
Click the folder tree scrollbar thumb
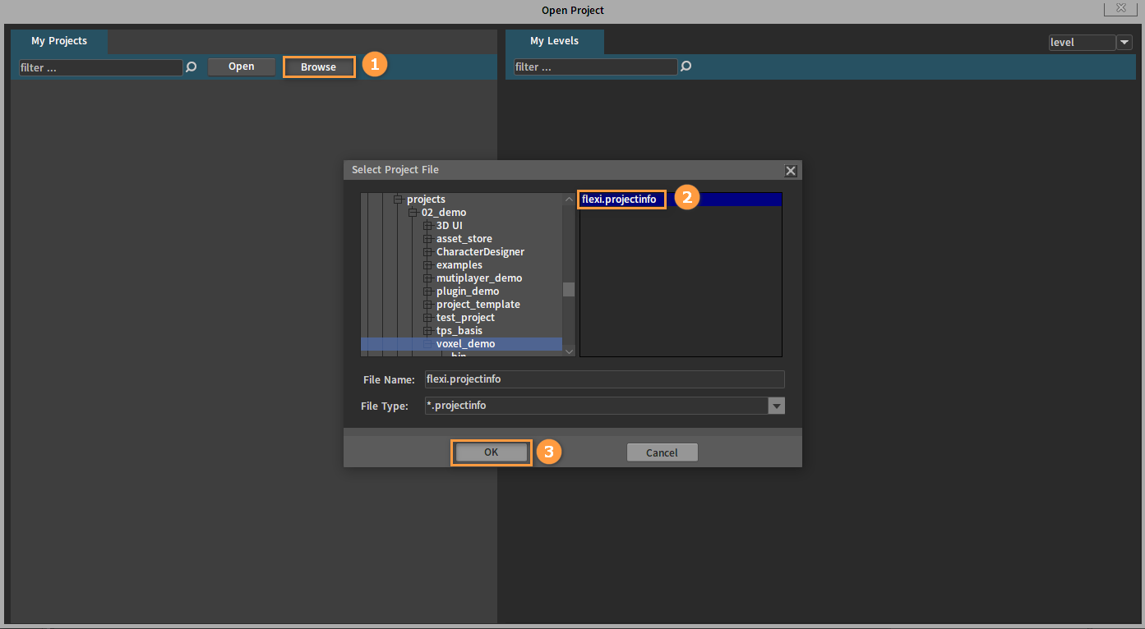[568, 289]
